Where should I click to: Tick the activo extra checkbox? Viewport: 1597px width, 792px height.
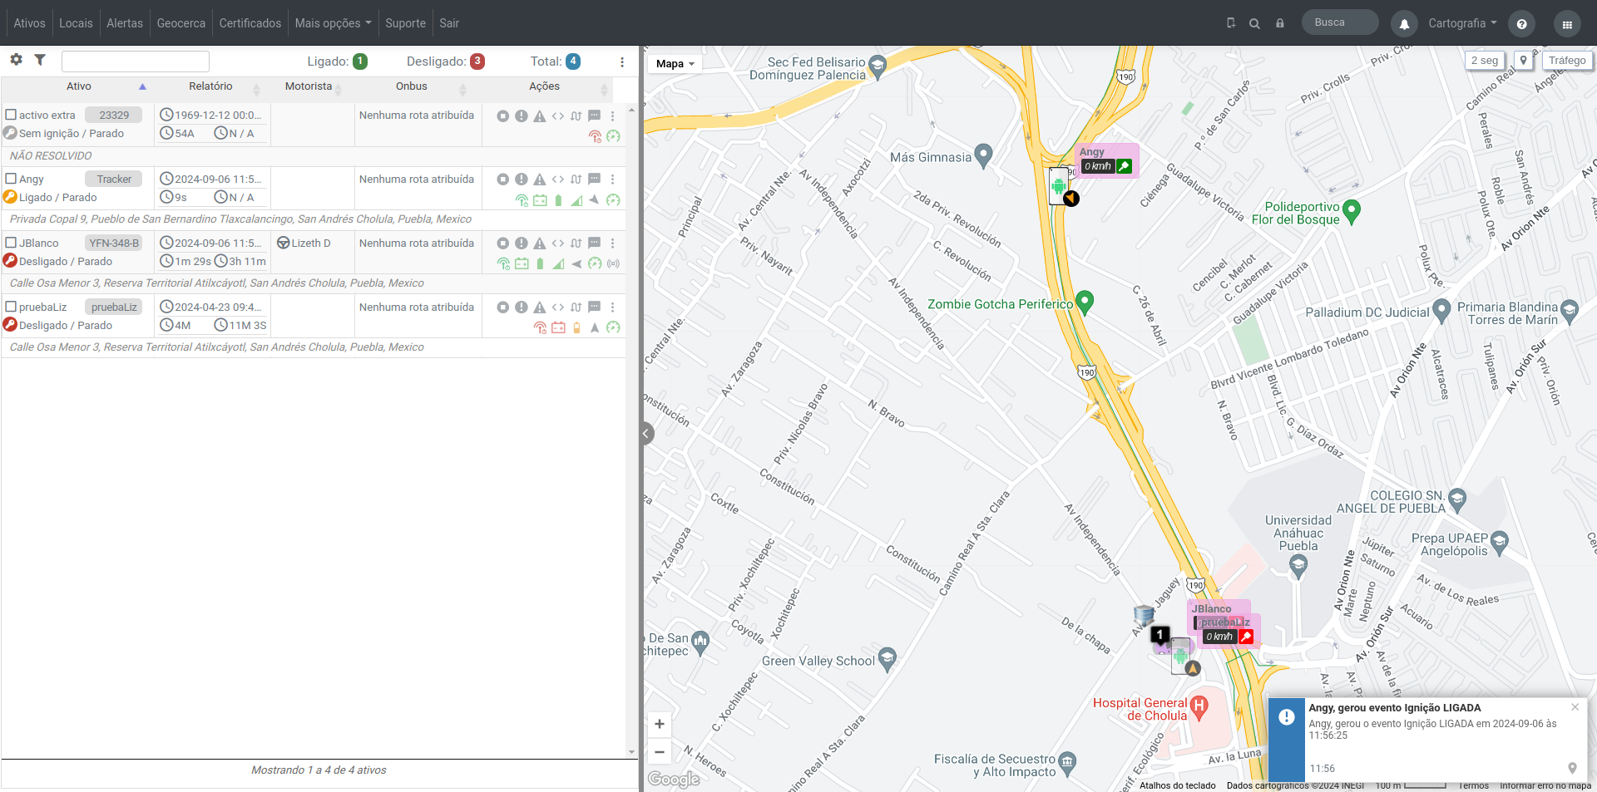(x=12, y=115)
